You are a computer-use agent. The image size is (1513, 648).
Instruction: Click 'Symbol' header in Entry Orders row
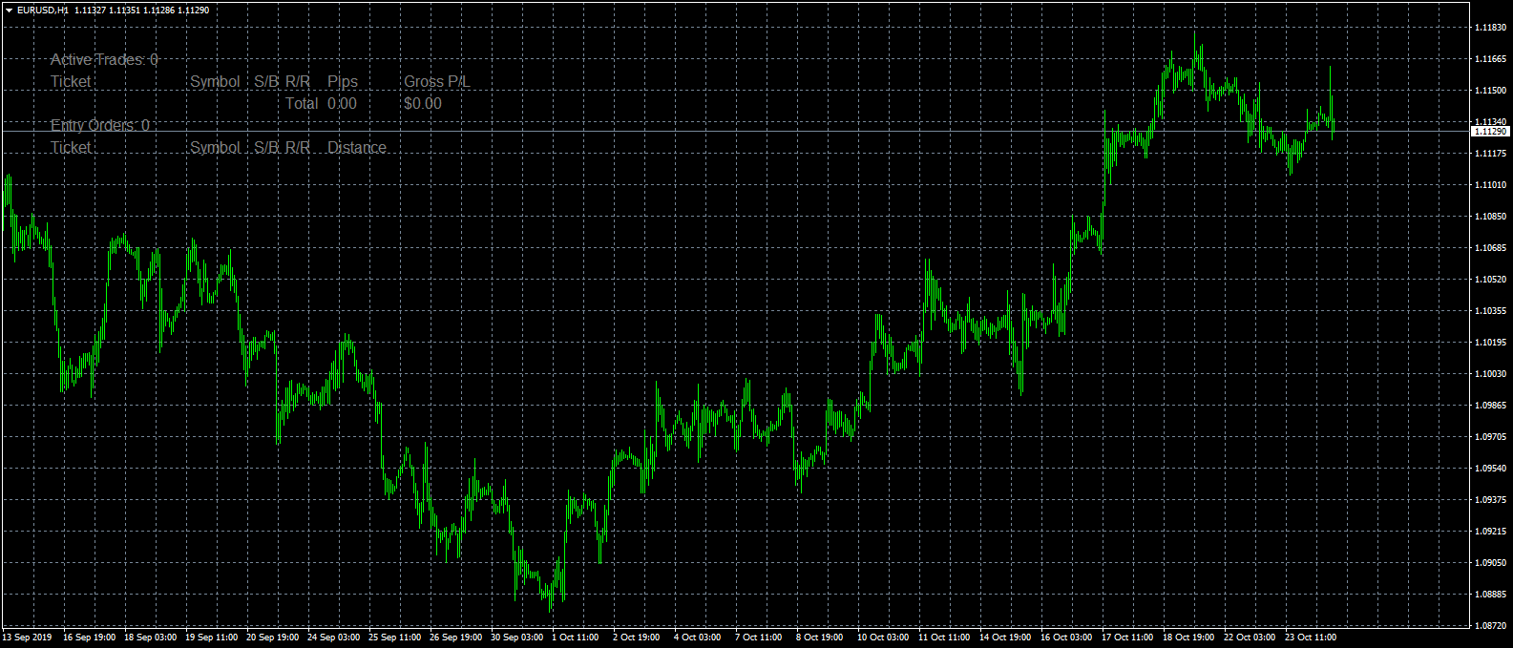pyautogui.click(x=215, y=148)
